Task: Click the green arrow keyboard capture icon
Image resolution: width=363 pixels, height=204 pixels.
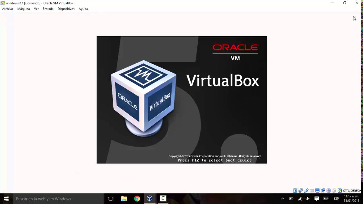Action: (x=340, y=191)
